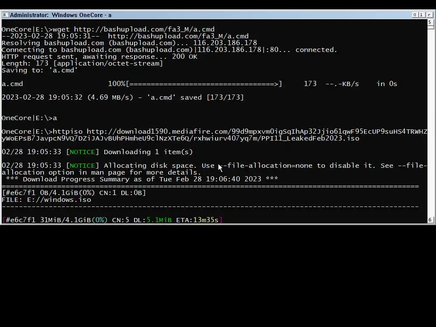Click 'Download Progress Summary' header line
Screen dimensions: 436x327
(x=142, y=179)
